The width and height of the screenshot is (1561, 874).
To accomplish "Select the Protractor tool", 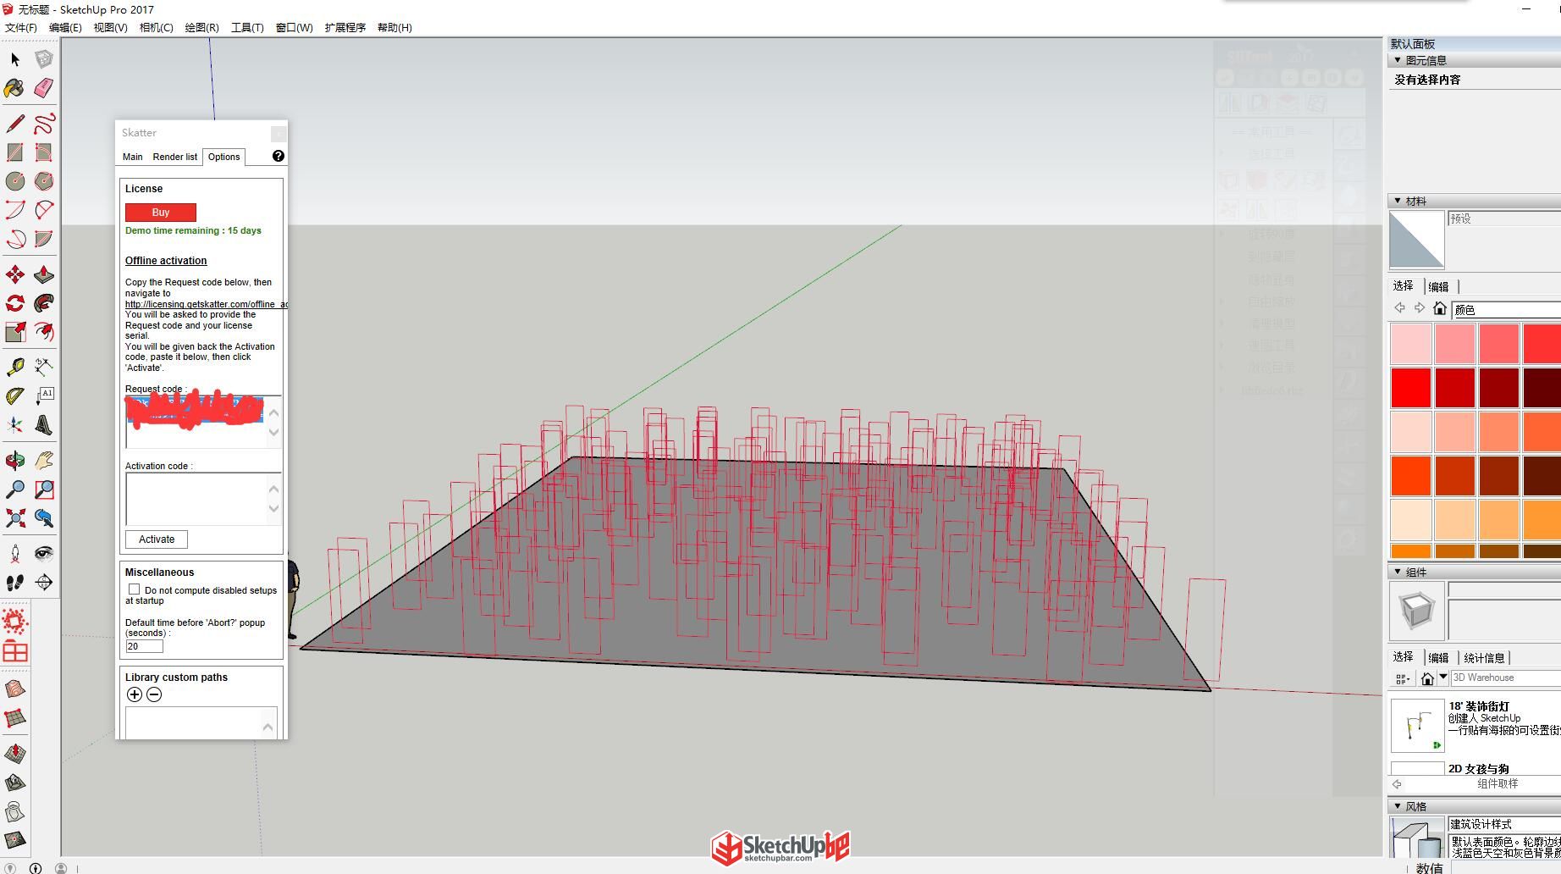I will tap(15, 396).
